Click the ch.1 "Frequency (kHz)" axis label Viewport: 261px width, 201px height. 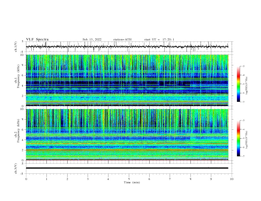pyautogui.click(x=18, y=76)
